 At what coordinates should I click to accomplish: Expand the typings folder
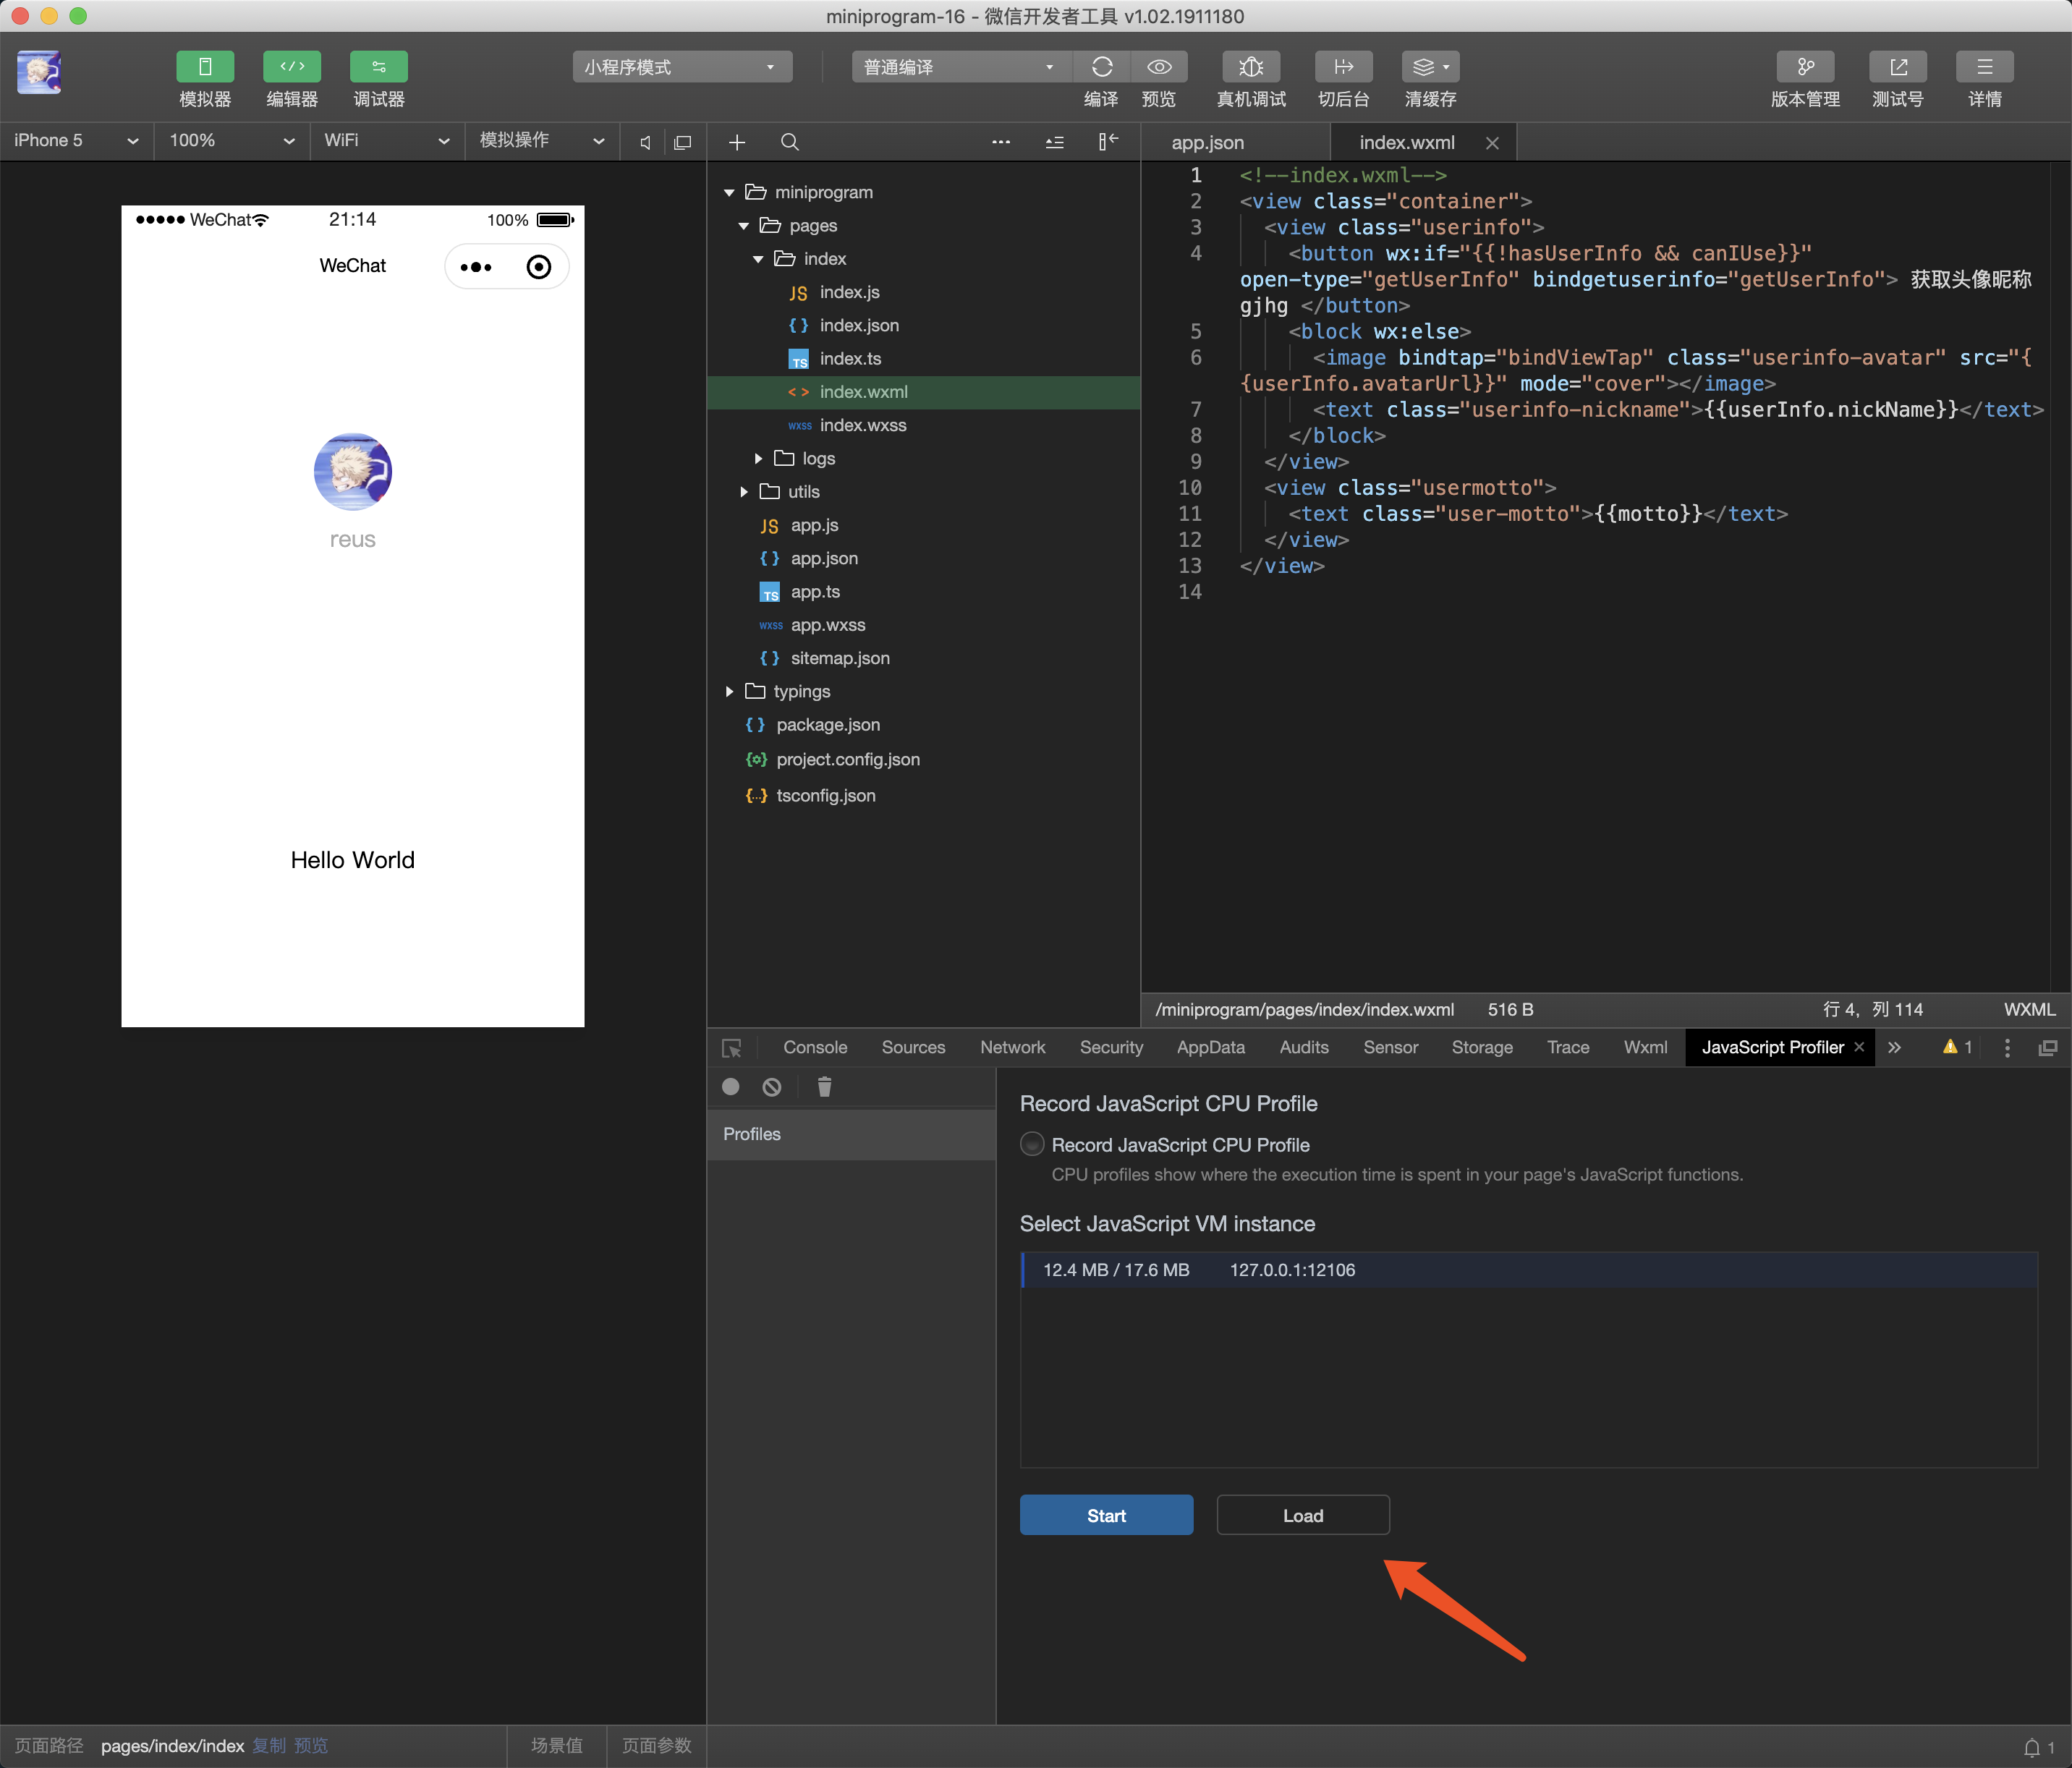[x=729, y=692]
